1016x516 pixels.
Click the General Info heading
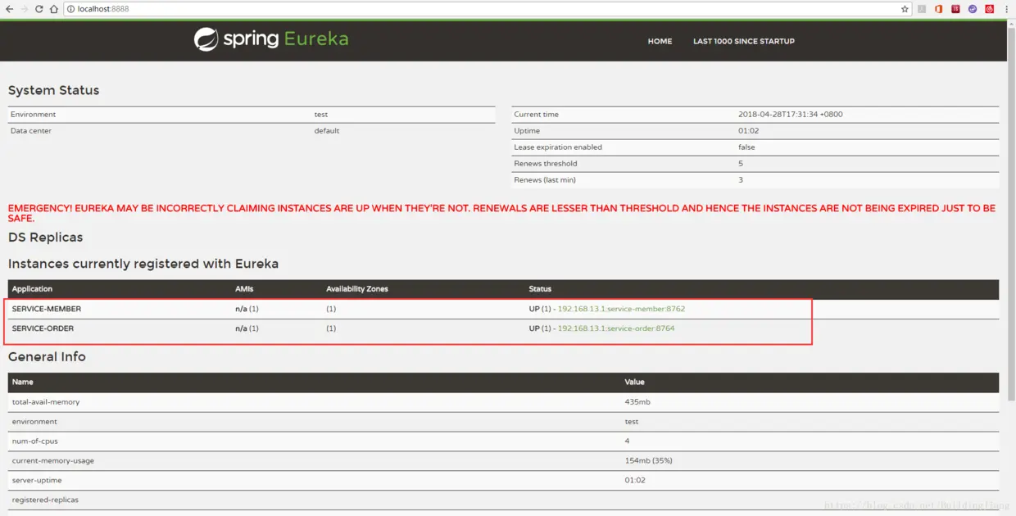pos(47,356)
